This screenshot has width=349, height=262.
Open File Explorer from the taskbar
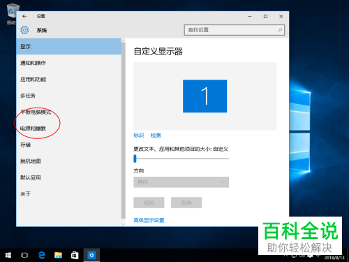coord(58,256)
